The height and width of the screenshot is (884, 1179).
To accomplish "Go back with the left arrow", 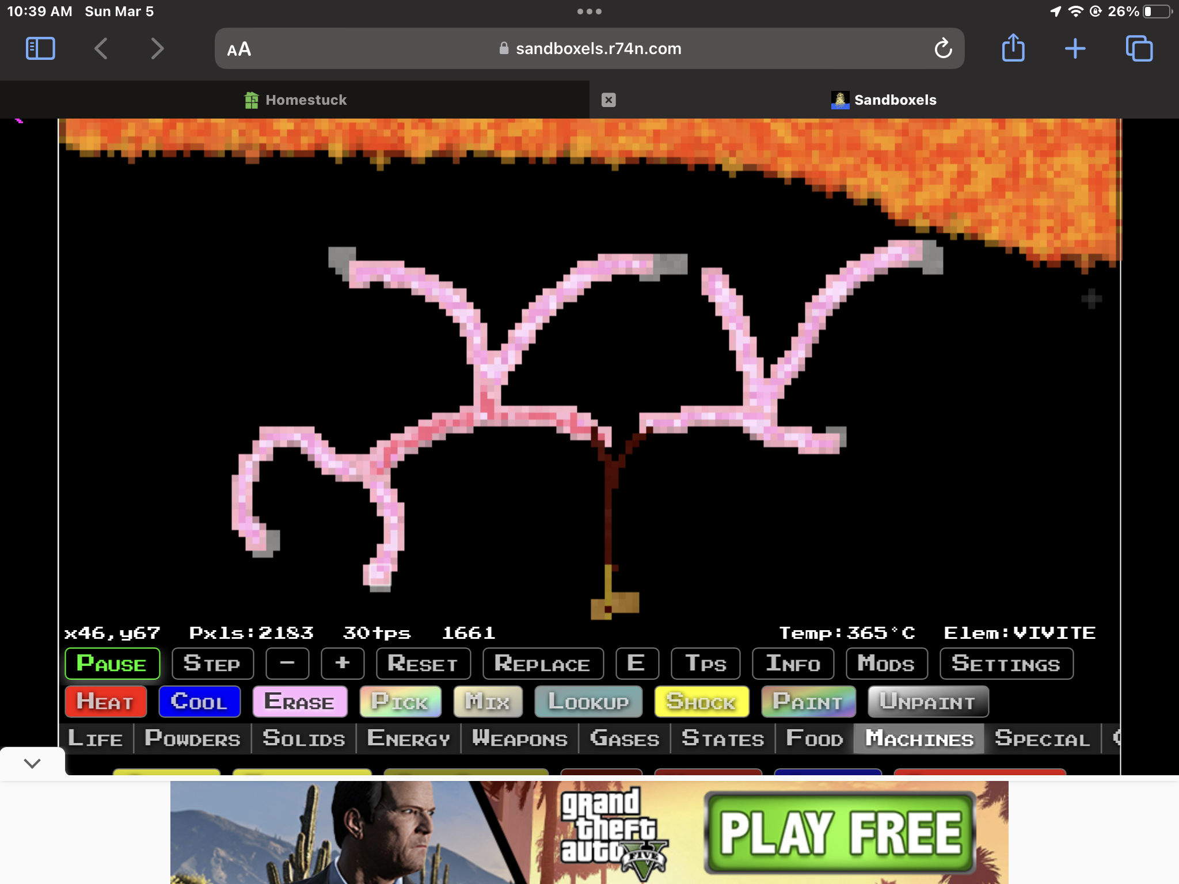I will [101, 48].
